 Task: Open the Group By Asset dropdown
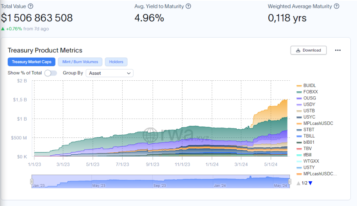click(x=109, y=73)
